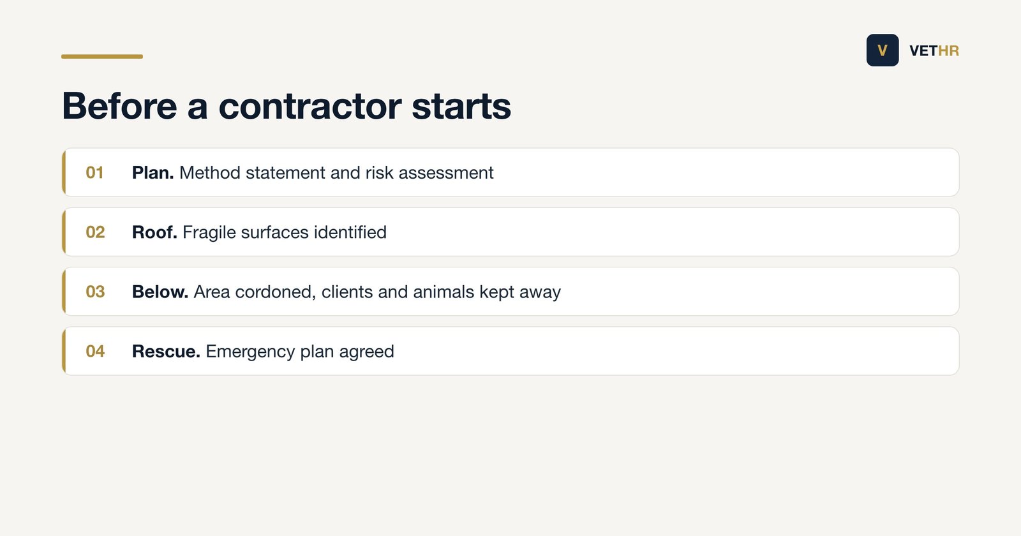
Task: Click the VETHR brand name text
Action: tap(934, 51)
